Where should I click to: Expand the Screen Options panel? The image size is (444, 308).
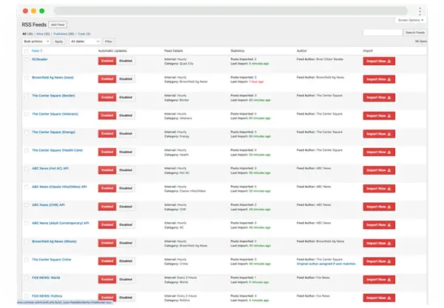coord(411,20)
